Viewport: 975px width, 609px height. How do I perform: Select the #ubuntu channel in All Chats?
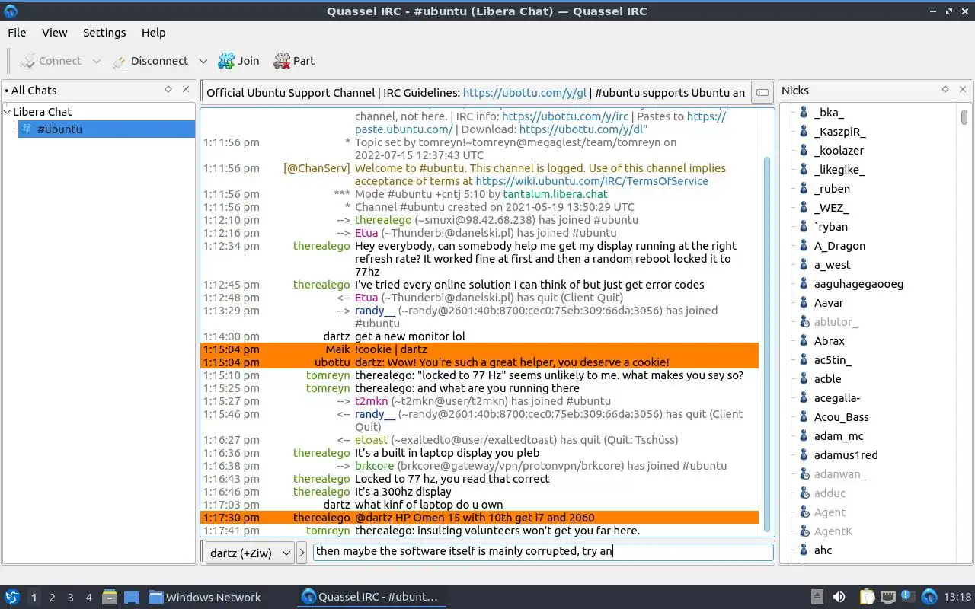click(x=107, y=129)
